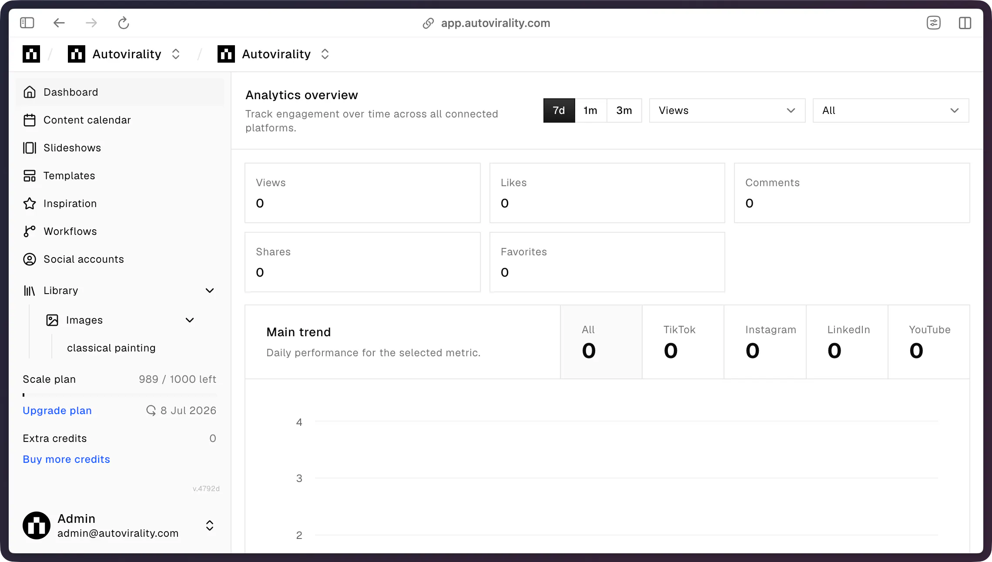Open the Templates page
This screenshot has width=992, height=562.
(x=120, y=176)
